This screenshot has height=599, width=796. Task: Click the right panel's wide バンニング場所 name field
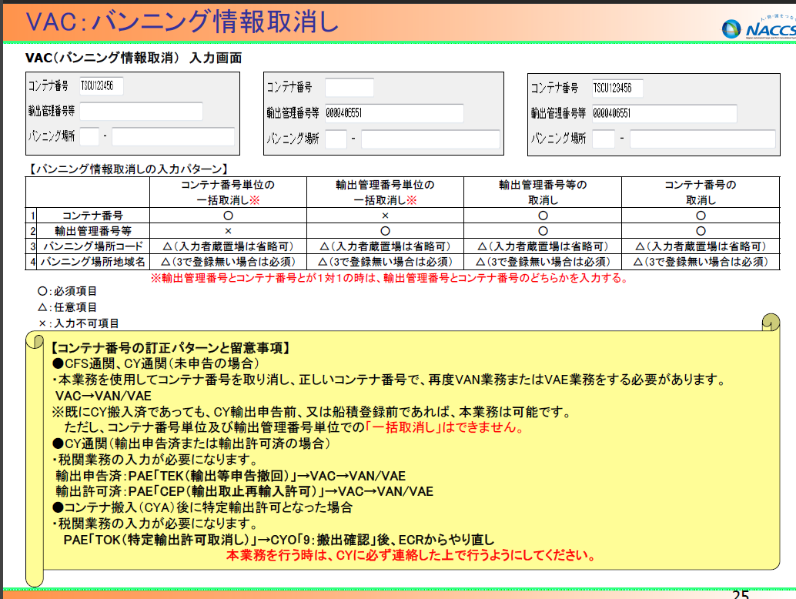coord(701,139)
